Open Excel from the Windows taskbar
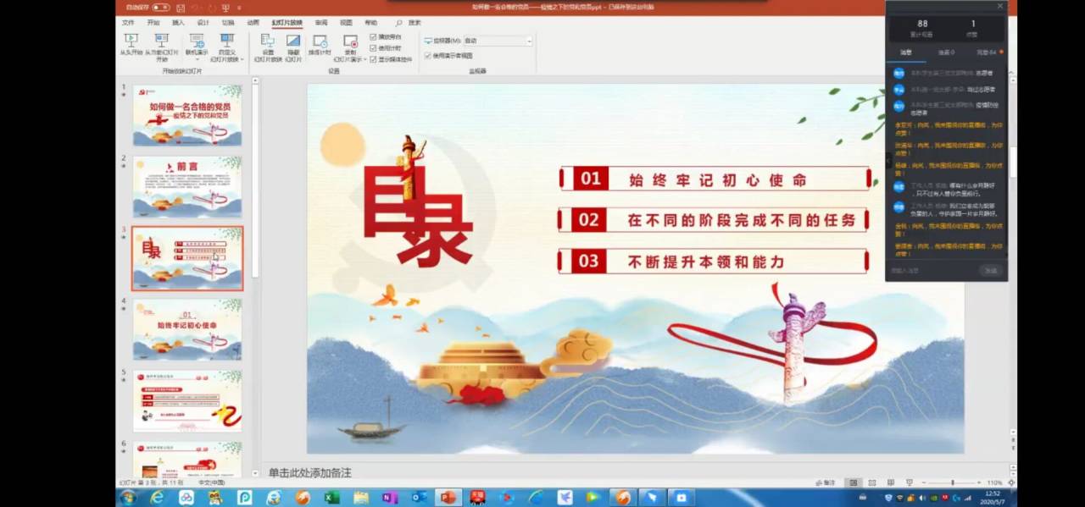Viewport: 1085px width, 507px height. 331,498
